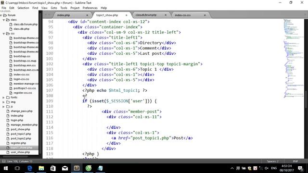308x173 pixels.
Task: Click the sidebar horizontal scrollbar
Action: click(x=15, y=157)
